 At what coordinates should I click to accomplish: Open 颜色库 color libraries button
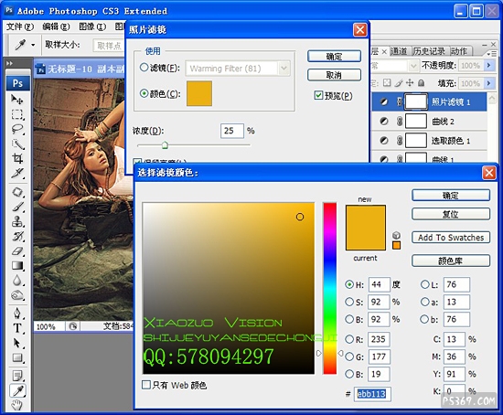pyautogui.click(x=451, y=261)
